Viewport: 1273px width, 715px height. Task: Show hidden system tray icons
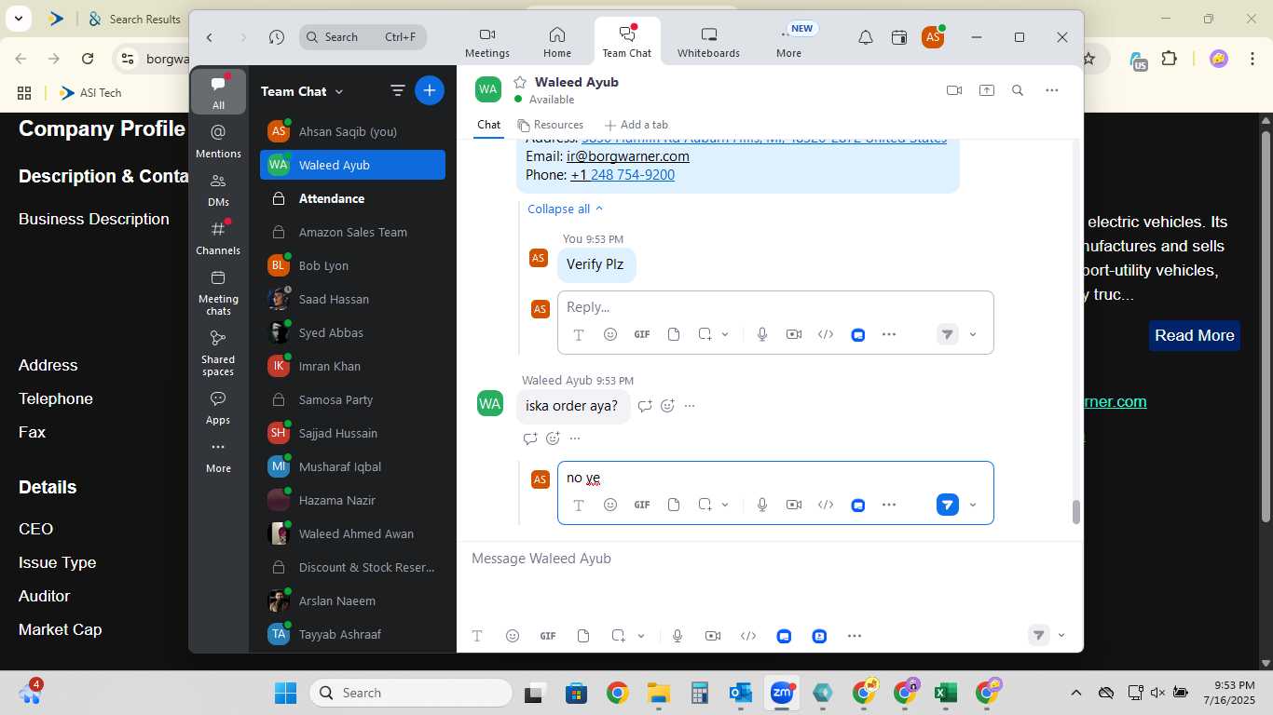click(1075, 693)
